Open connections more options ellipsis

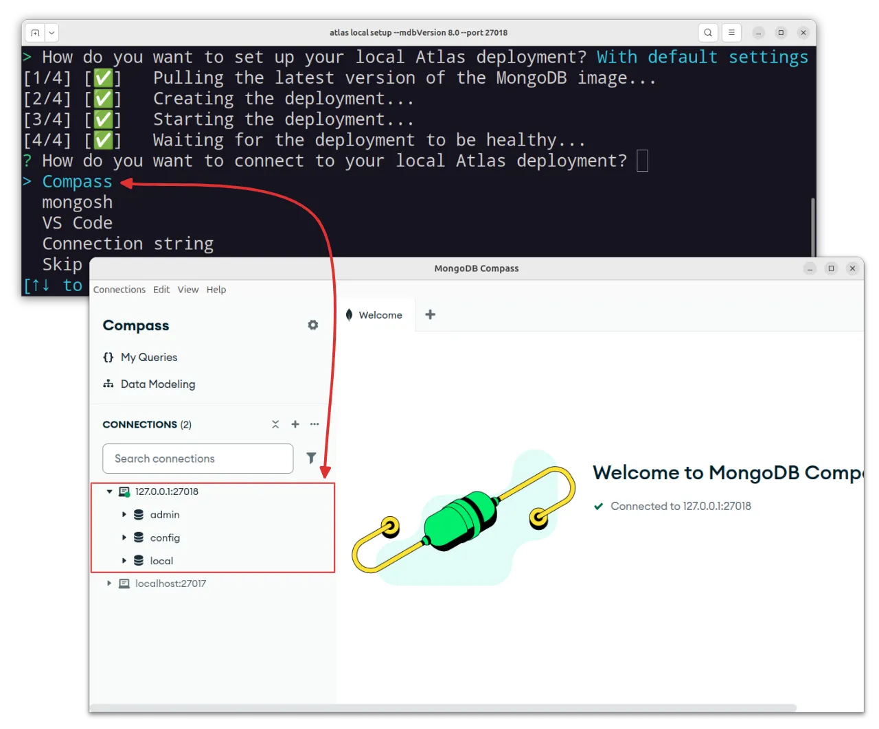(315, 424)
